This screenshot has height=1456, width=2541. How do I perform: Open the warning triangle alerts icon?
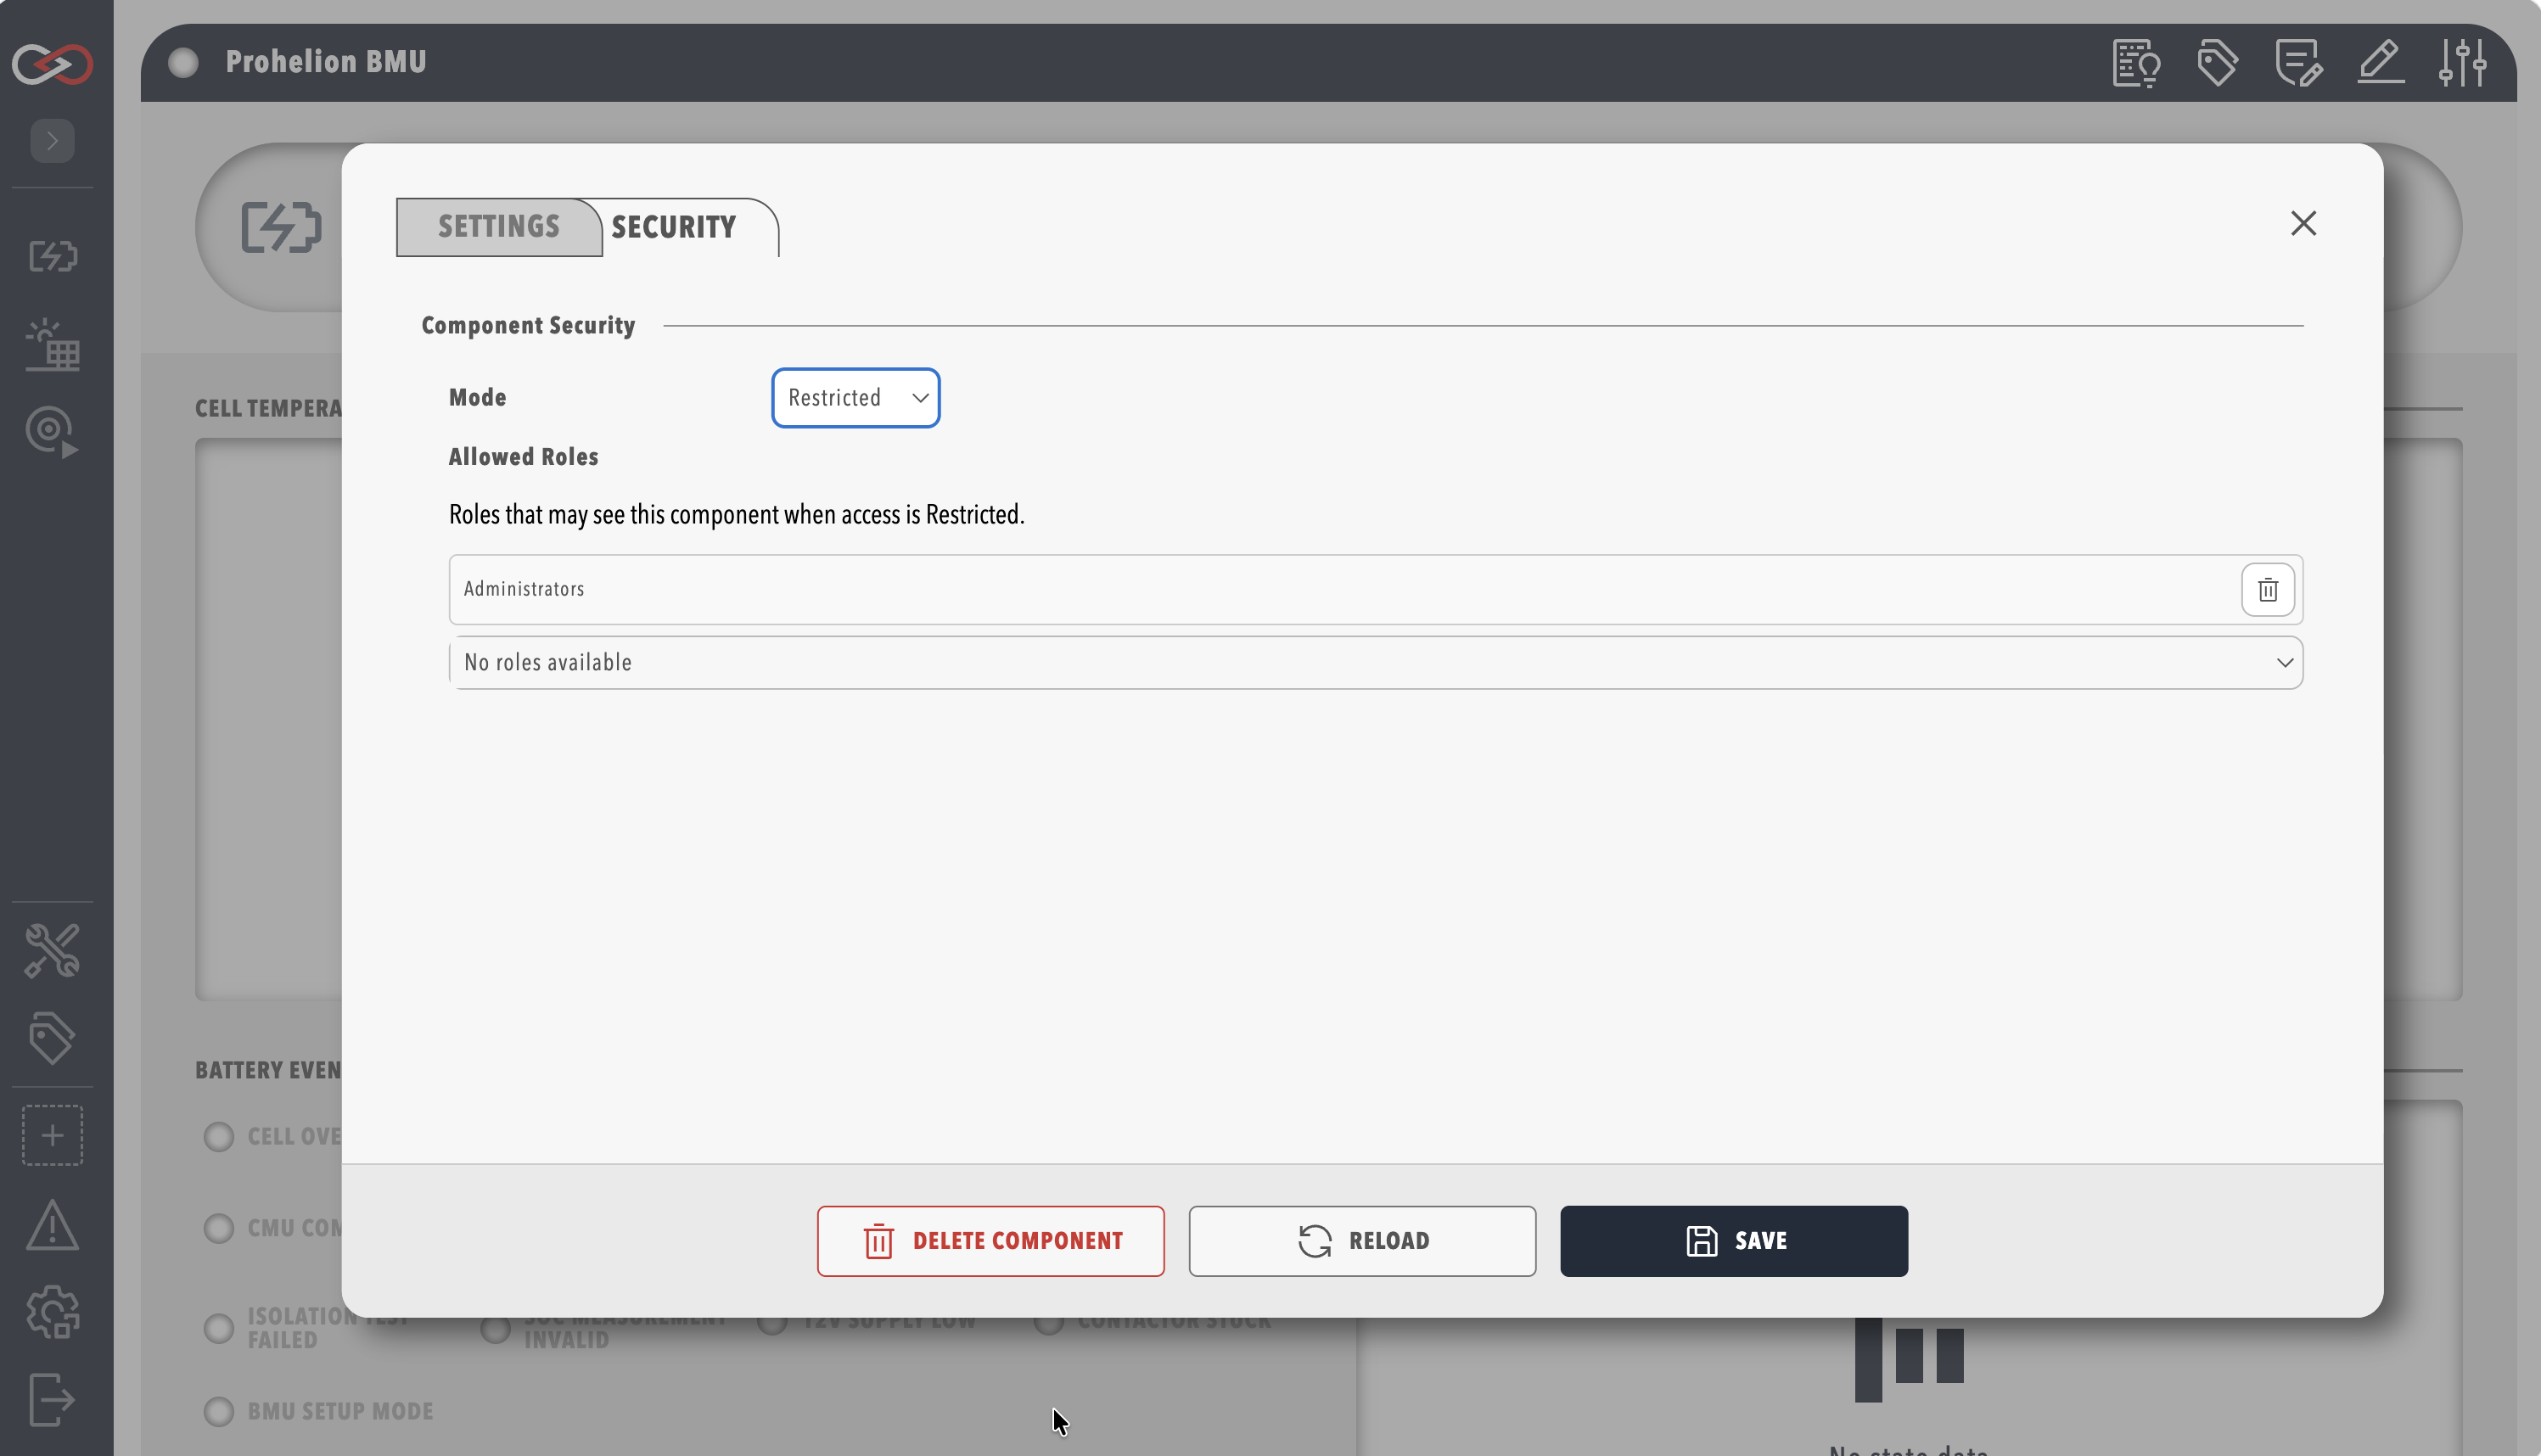pyautogui.click(x=52, y=1225)
